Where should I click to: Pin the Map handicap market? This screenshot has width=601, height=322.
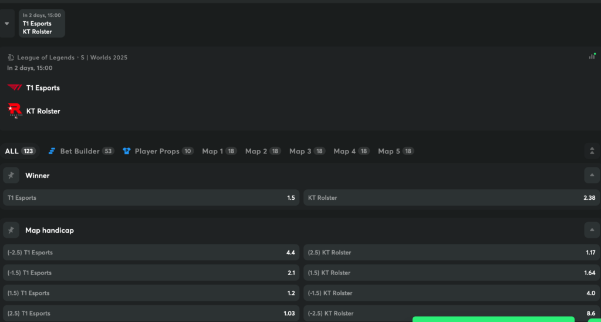[x=11, y=230]
